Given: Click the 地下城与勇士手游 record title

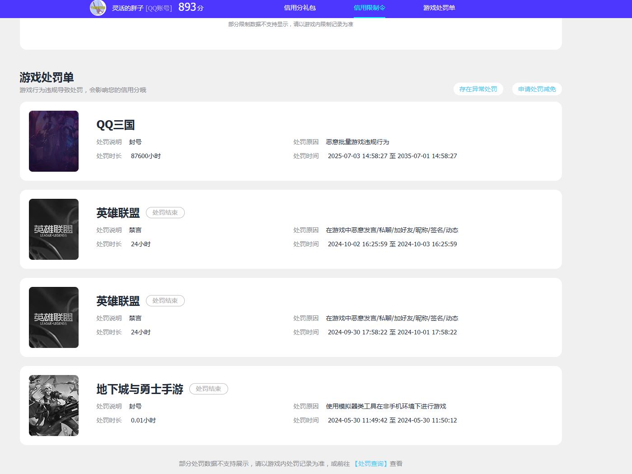Looking at the screenshot, I should point(140,389).
